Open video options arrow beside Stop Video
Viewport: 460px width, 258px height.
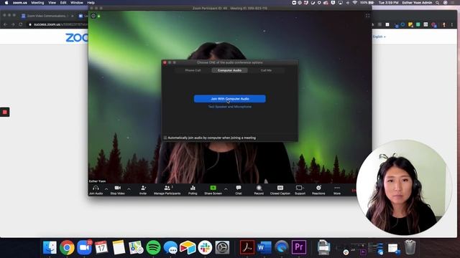129,189
